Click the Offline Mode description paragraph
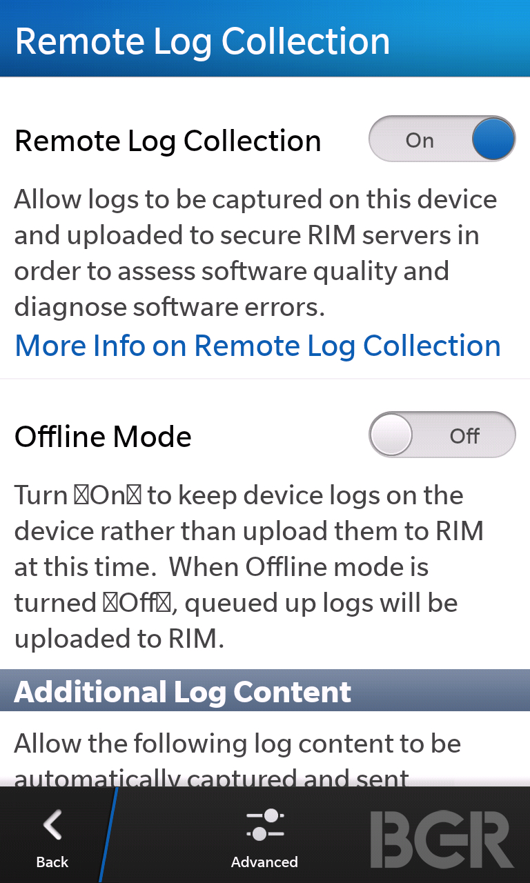This screenshot has height=883, width=530. (249, 567)
